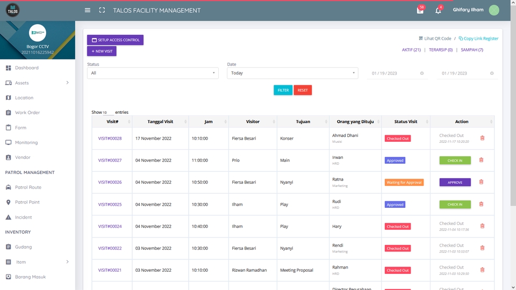The height and width of the screenshot is (290, 516).
Task: Switch to the SAMPAH (7) tab
Action: tap(472, 50)
